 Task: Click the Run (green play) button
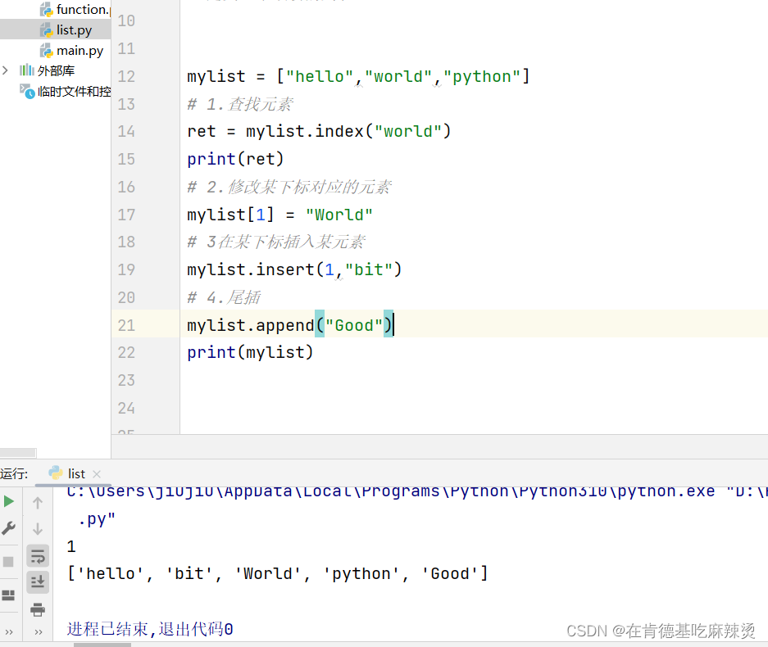[9, 501]
